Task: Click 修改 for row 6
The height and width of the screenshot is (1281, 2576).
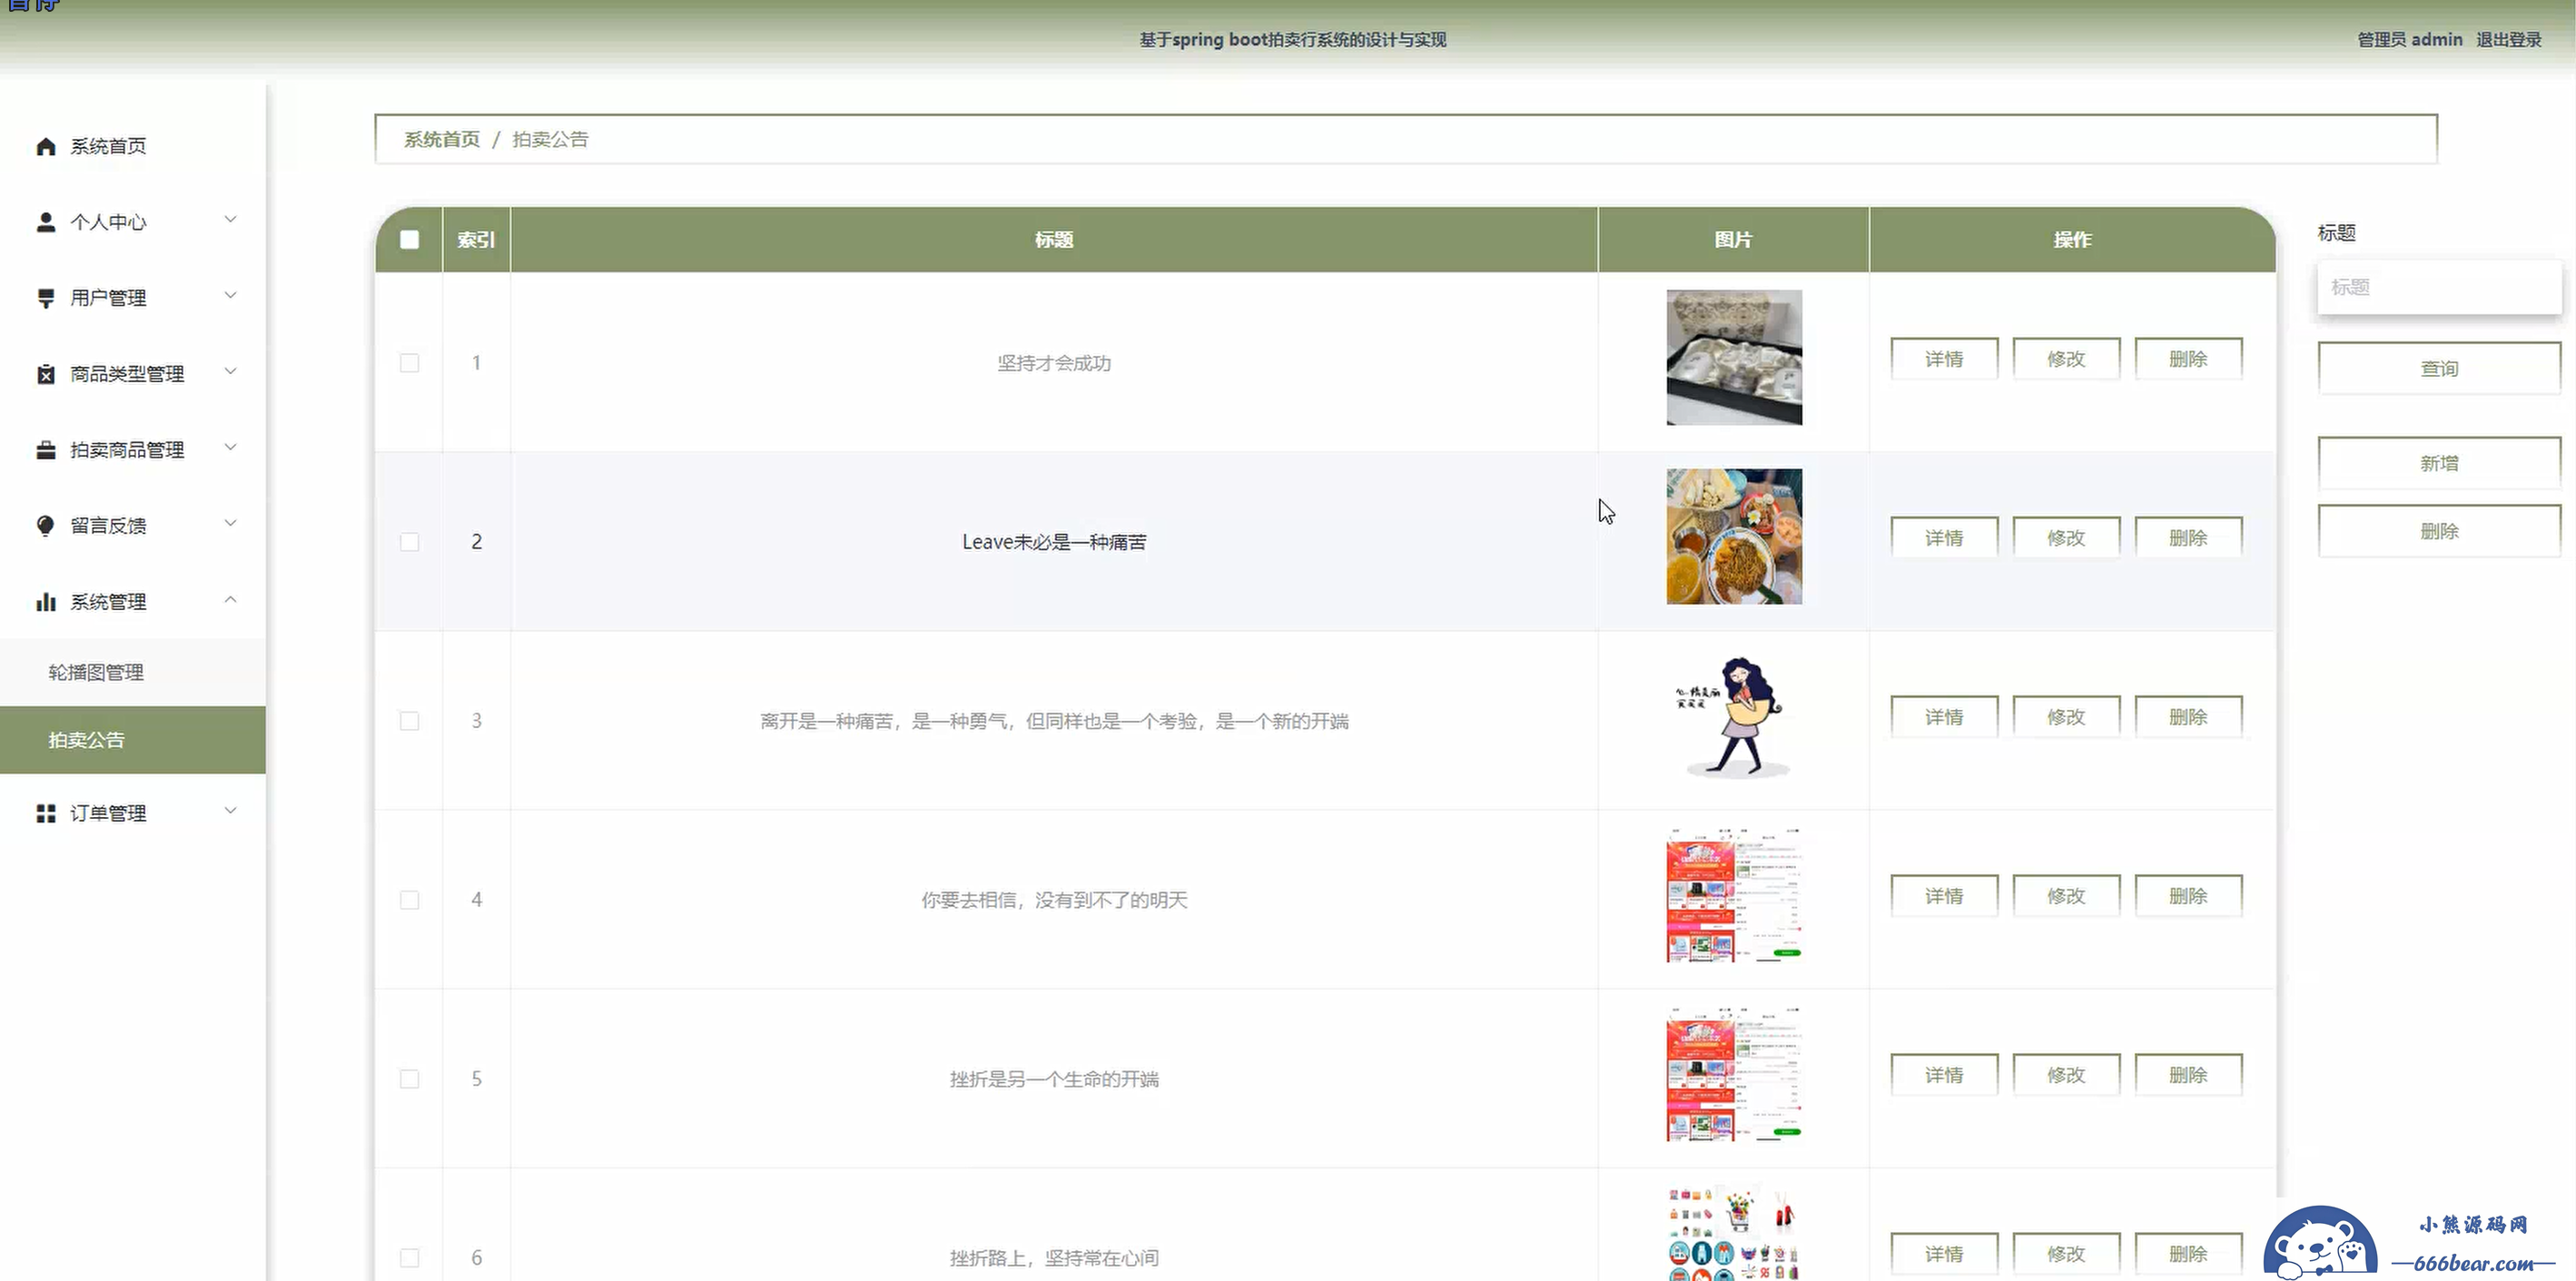Action: [2066, 1254]
